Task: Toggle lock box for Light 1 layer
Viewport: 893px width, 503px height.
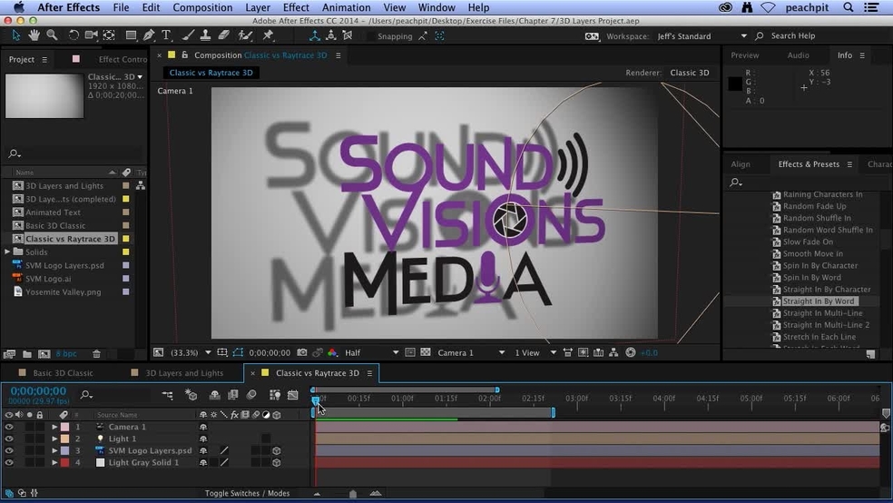Action: pos(39,439)
